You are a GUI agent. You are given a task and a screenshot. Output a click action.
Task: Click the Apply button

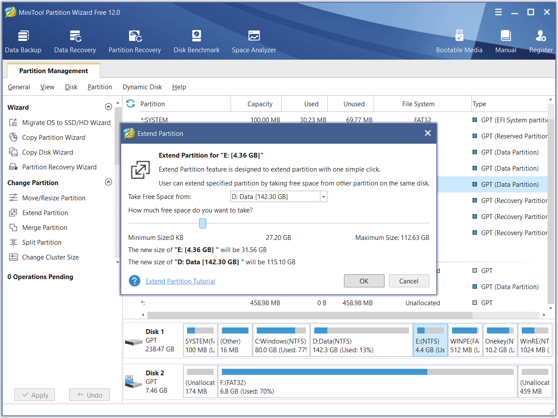point(35,395)
